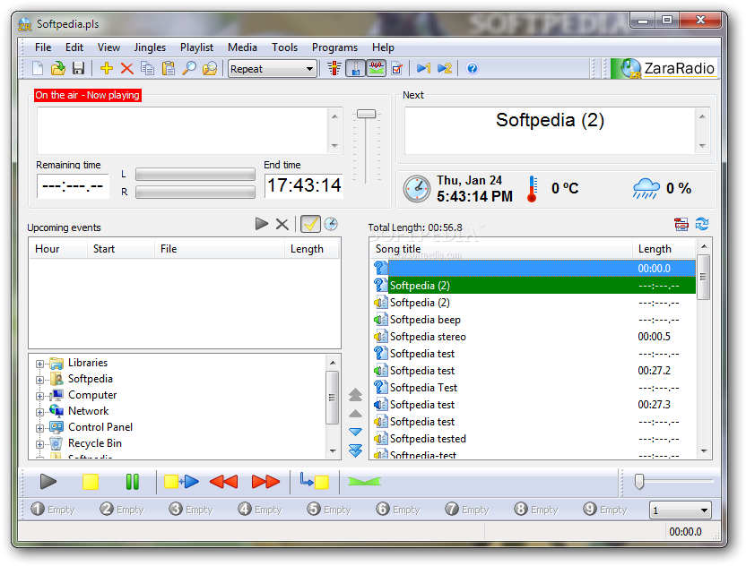Toggle the level meter toolbar button
The image size is (746, 566).
tap(376, 68)
